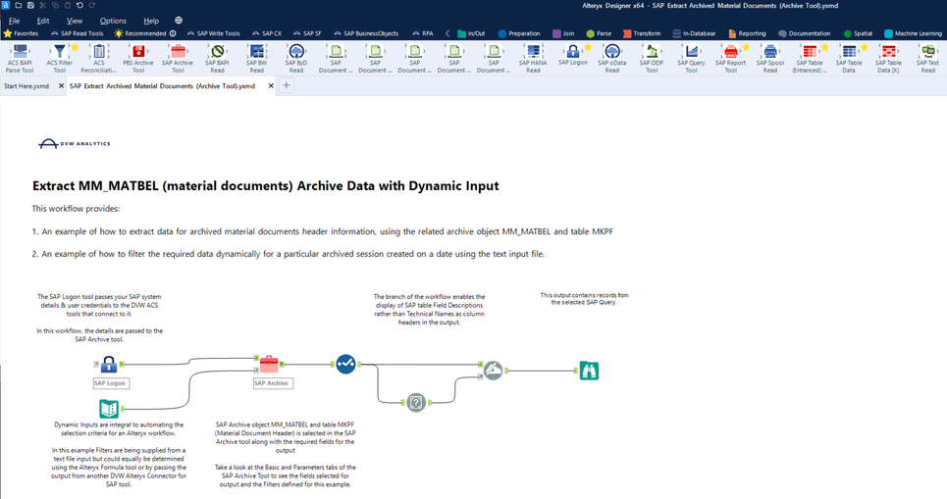Open the SAP CX tool category
Viewport: 947px width, 499px height.
coord(267,33)
